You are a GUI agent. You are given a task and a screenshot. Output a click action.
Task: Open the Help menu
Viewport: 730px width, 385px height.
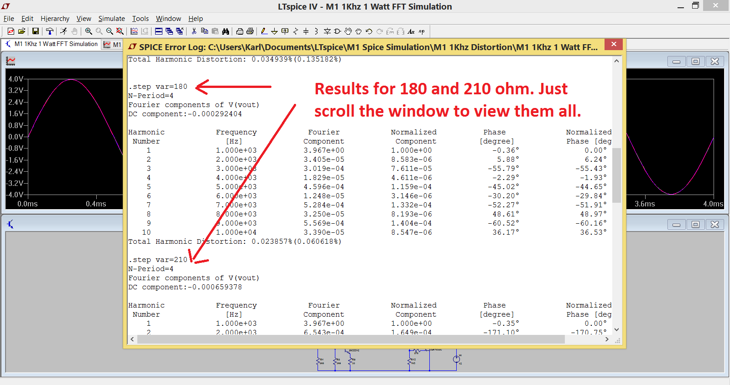click(195, 19)
